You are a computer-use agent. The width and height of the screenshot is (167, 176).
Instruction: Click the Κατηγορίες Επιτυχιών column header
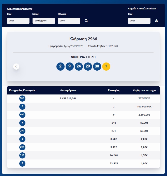click(22, 90)
